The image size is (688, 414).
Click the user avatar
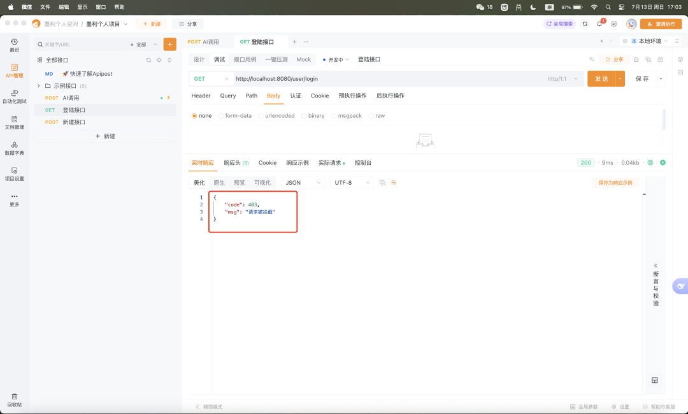[x=631, y=24]
